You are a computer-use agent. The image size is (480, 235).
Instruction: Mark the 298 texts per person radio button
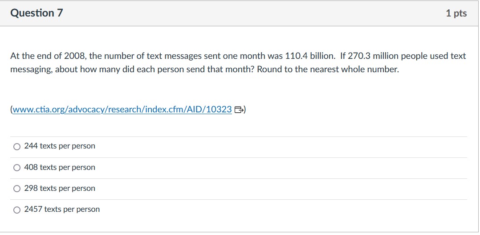[x=17, y=189]
